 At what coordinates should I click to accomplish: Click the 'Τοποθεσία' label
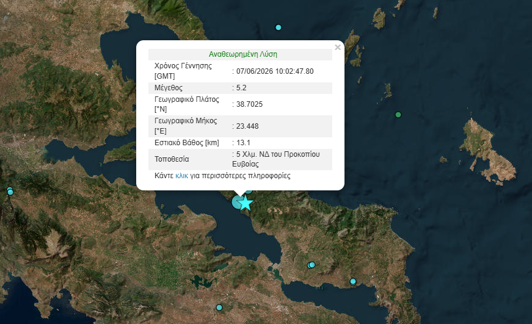click(x=172, y=159)
